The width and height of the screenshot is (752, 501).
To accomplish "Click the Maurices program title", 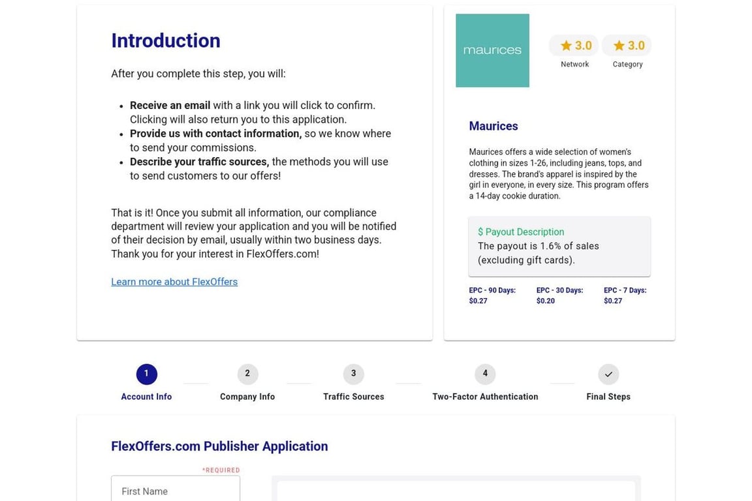I will click(x=493, y=126).
